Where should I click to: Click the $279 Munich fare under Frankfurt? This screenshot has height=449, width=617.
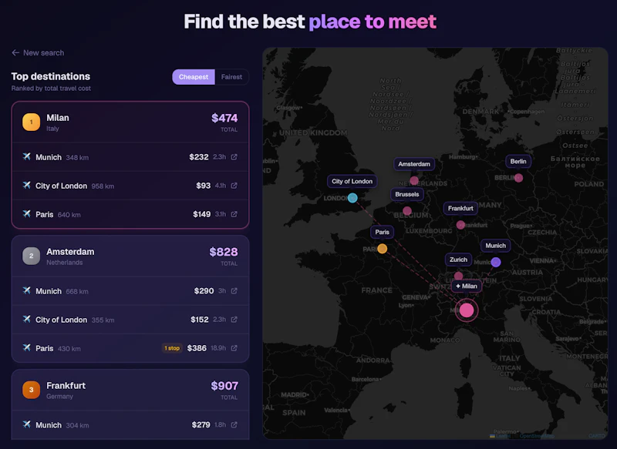201,424
